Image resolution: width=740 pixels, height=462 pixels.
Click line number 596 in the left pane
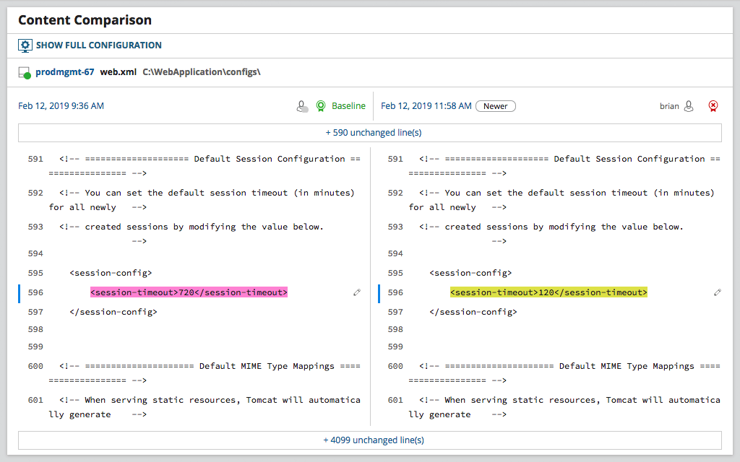point(35,292)
